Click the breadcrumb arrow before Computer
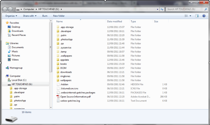The height and width of the screenshot is (125, 210). click(21, 9)
